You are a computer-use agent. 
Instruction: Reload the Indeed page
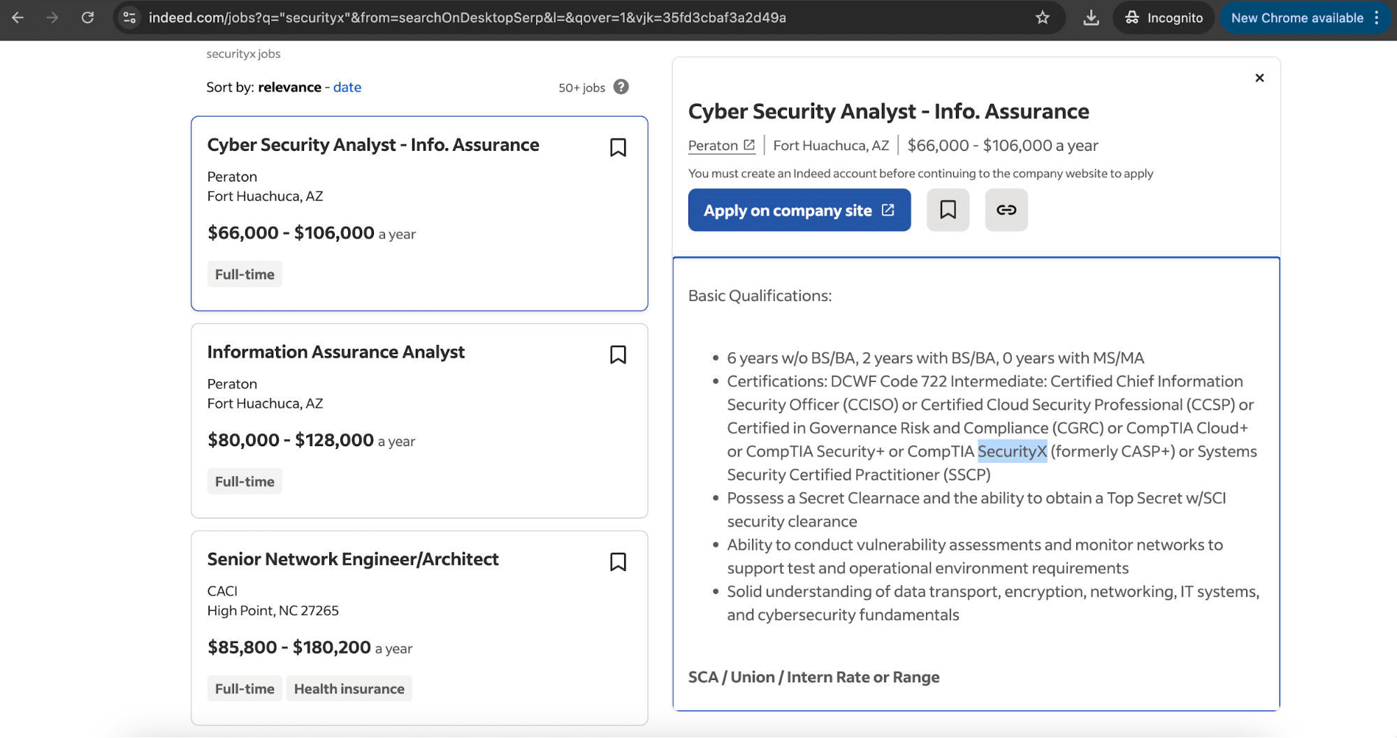coord(87,17)
